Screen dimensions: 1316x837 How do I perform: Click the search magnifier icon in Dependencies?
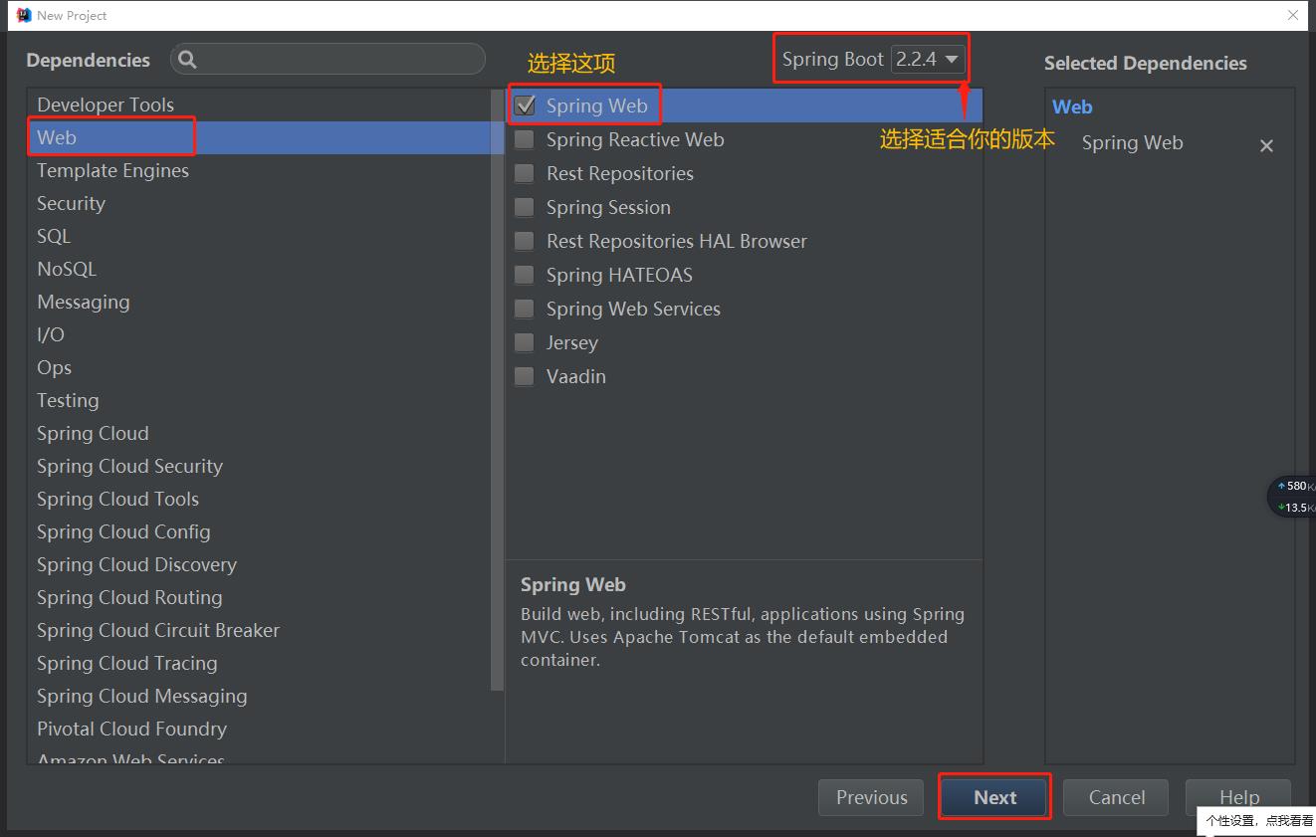(x=187, y=60)
